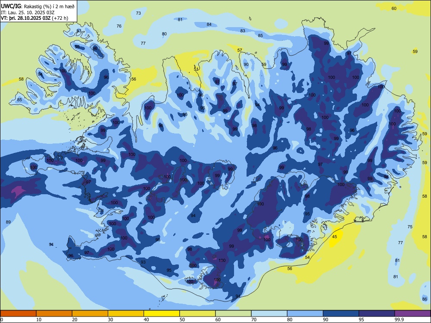Pick the indigo 95–99.9 legend swatch
This screenshot has width=431, height=323.
[x=377, y=314]
